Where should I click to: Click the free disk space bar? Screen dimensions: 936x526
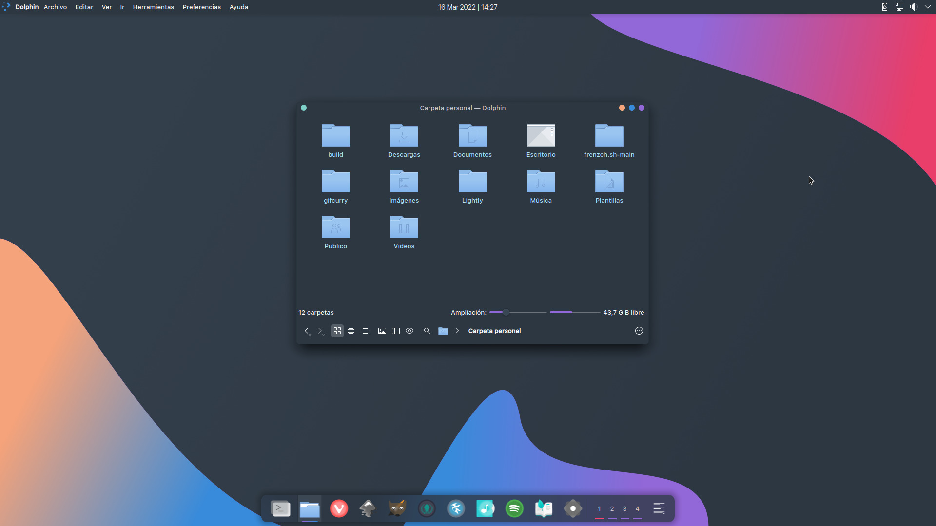coord(575,312)
